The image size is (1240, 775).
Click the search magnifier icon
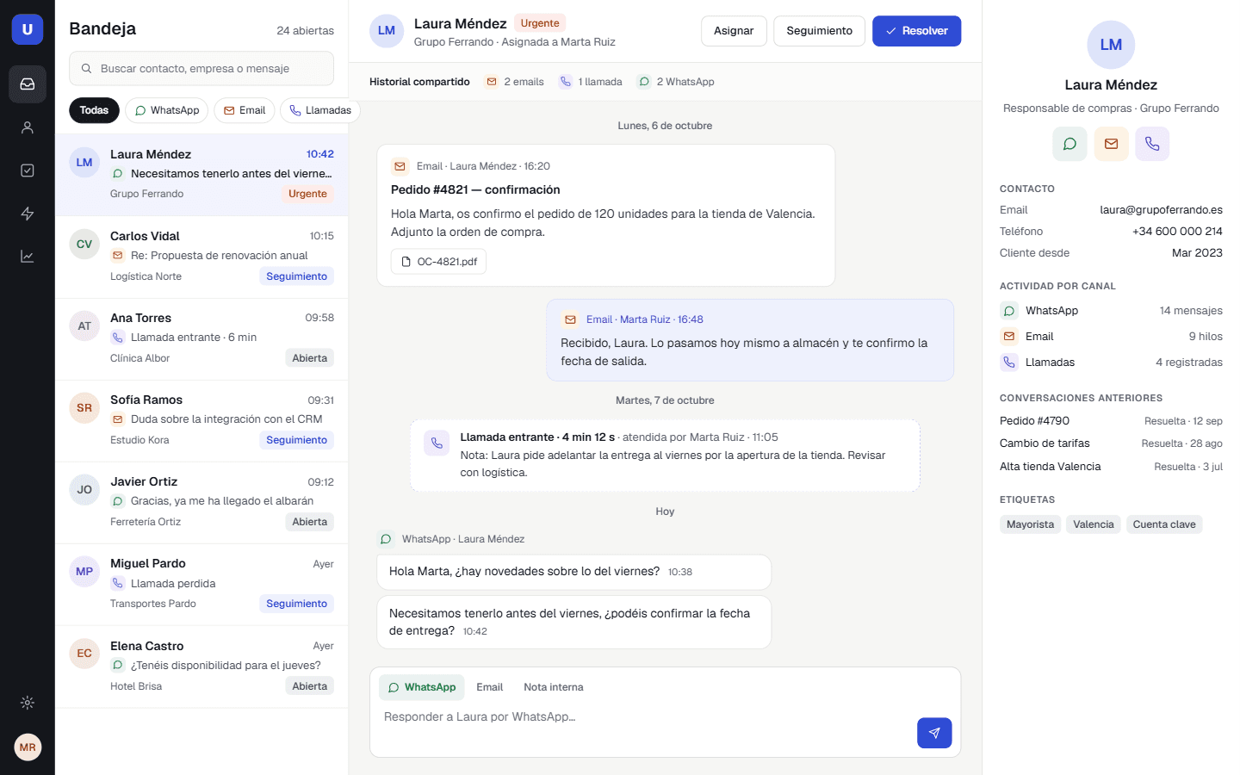pos(86,69)
